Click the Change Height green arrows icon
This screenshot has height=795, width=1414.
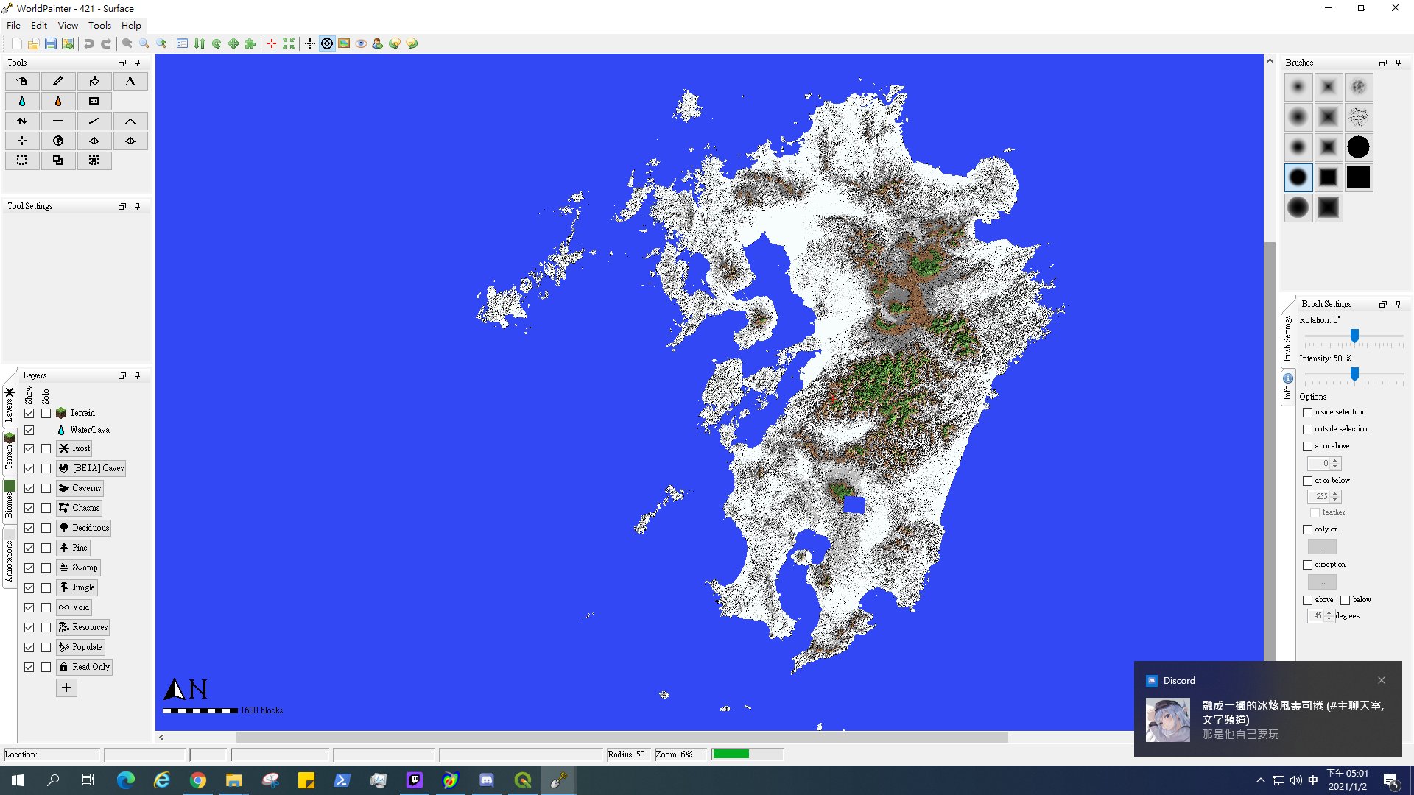[x=200, y=43]
